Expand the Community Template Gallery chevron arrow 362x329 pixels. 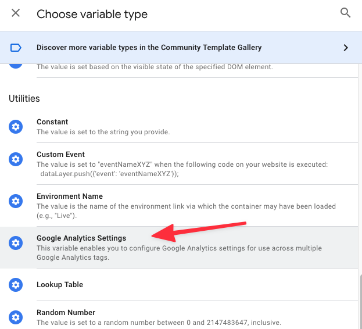click(346, 48)
